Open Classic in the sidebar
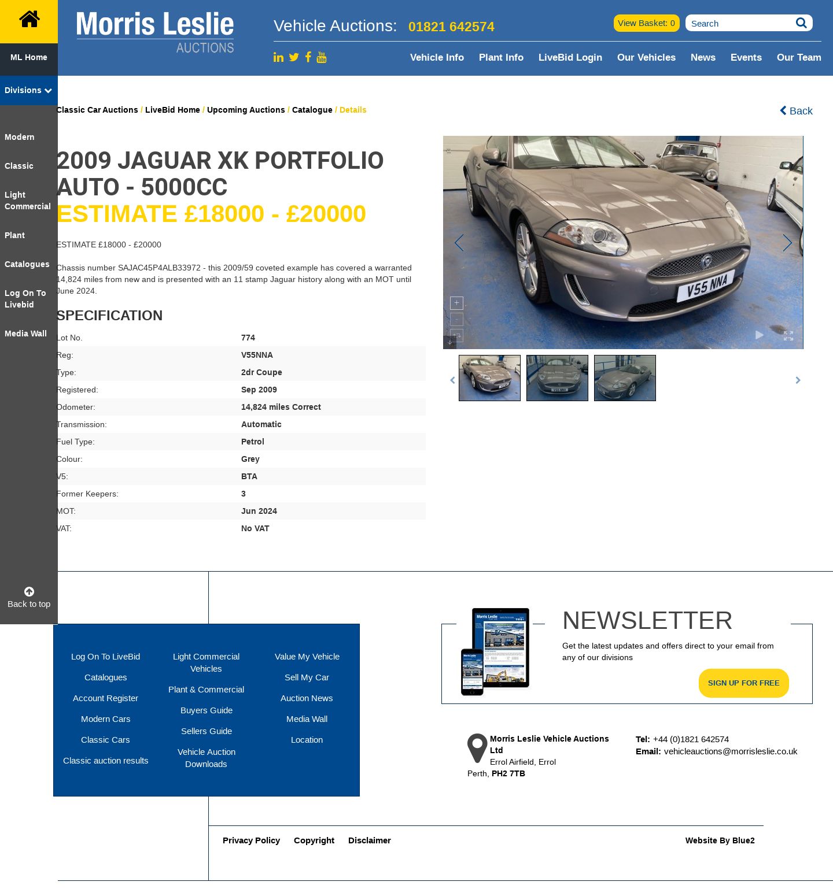The height and width of the screenshot is (889, 833). (x=19, y=166)
